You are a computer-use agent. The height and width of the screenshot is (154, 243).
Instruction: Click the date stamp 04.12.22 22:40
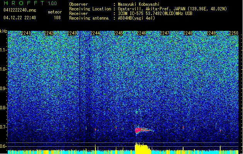pos(20,18)
